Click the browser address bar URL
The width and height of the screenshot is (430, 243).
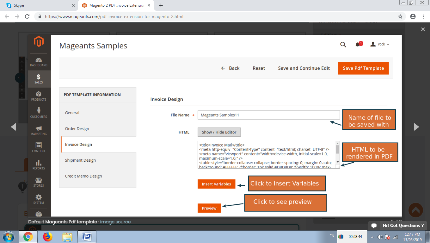point(114,16)
